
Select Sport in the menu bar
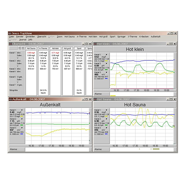click(x=113, y=37)
